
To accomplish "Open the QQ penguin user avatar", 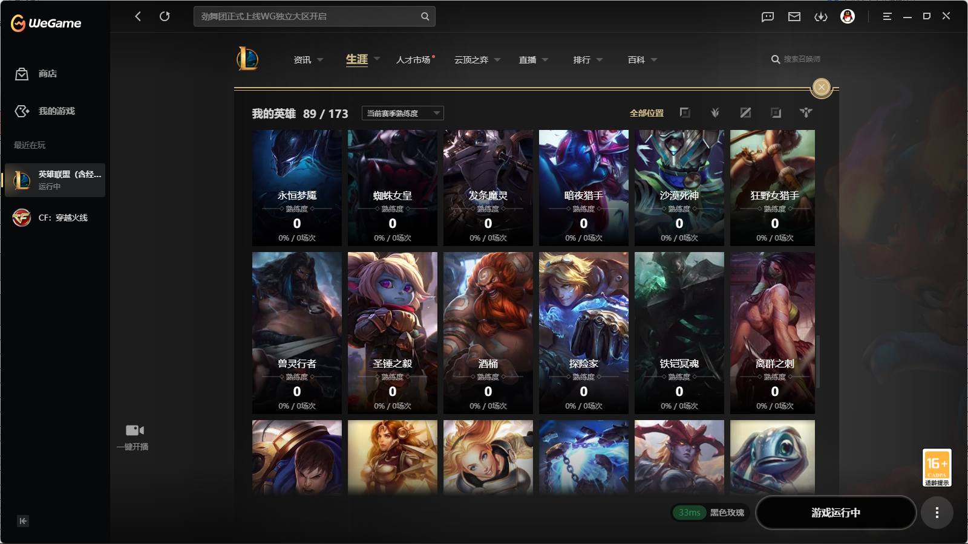I will 848,16.
